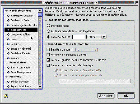Open Affichage du navigateur preferences

tap(22, 16)
